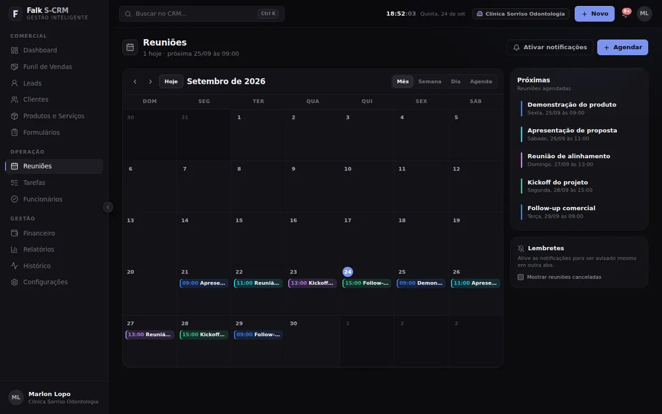Jump to today with Hoje button
662x414 pixels.
tap(171, 82)
